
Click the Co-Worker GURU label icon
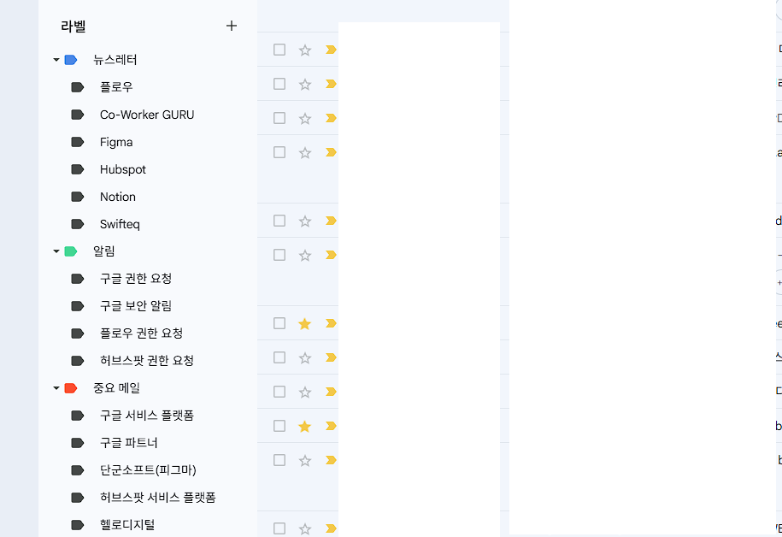tap(77, 115)
